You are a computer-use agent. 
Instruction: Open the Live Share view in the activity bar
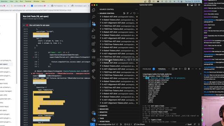pyautogui.click(x=93, y=71)
